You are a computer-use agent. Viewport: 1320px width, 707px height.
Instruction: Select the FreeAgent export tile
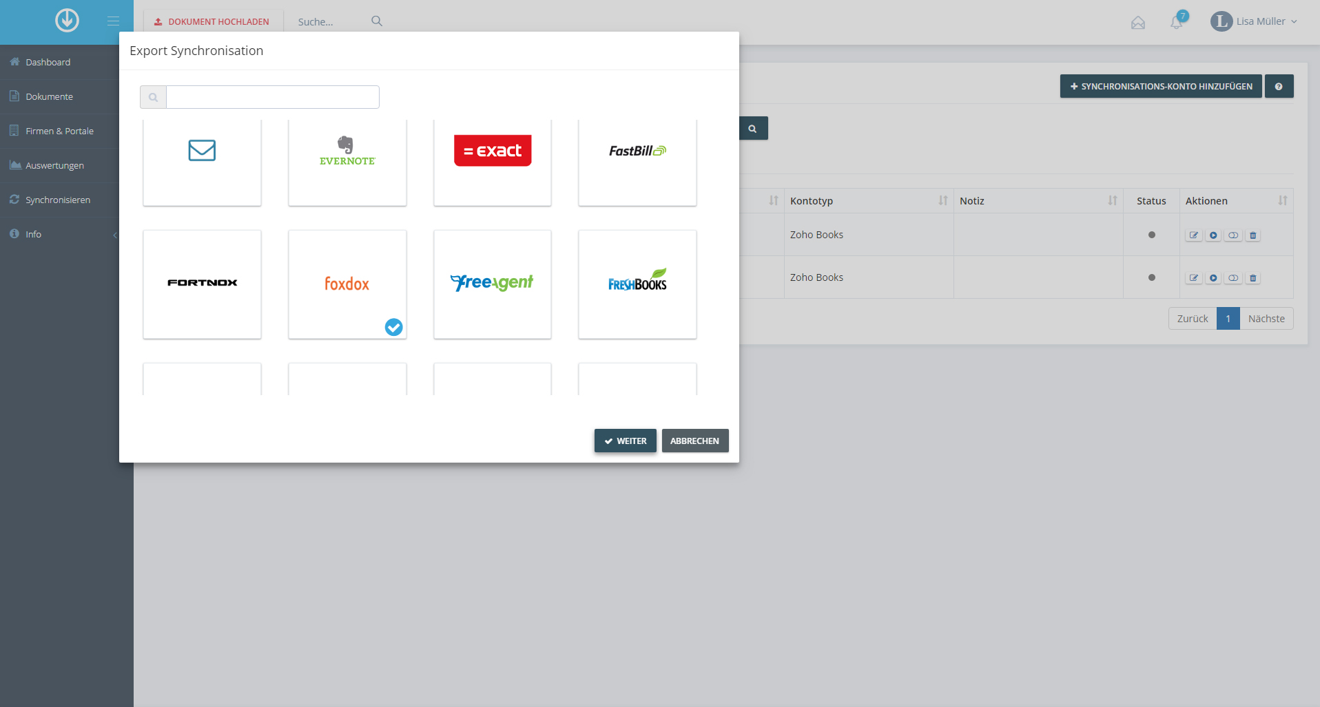(x=492, y=284)
